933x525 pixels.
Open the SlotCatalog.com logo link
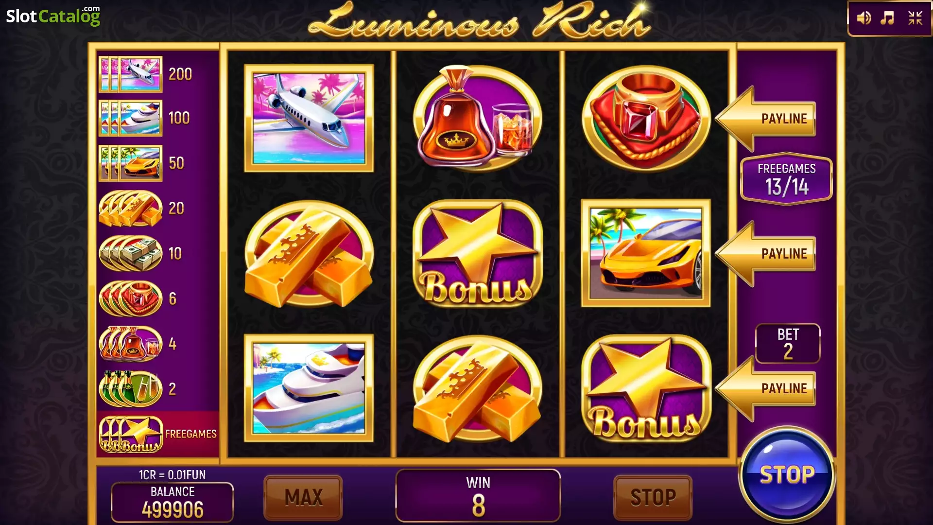(x=53, y=16)
